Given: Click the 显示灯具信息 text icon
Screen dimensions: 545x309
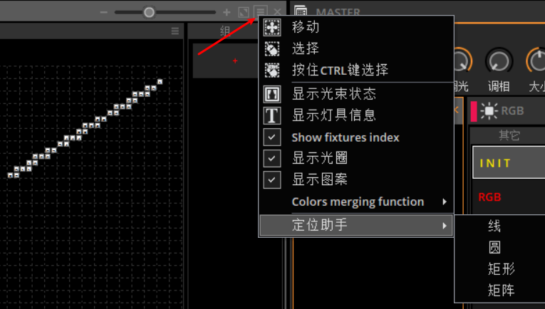Looking at the screenshot, I should coord(272,115).
